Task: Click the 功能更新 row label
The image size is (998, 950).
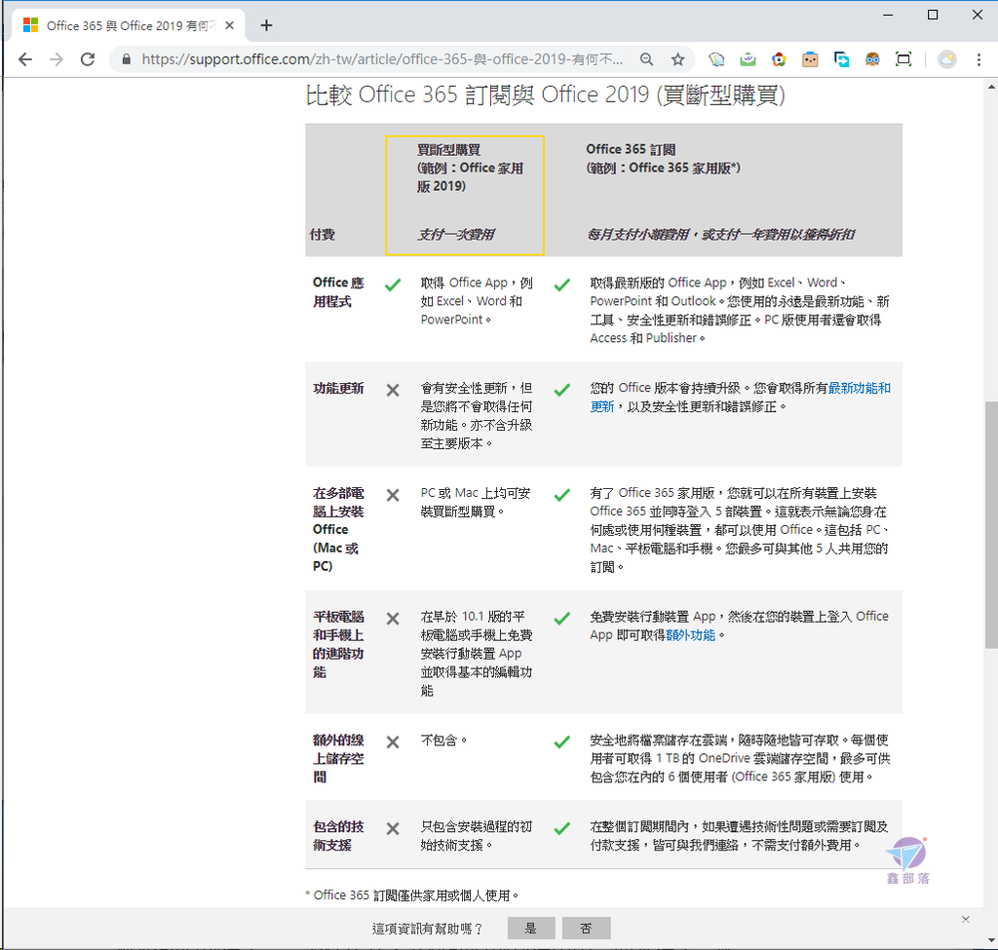Action: 338,388
